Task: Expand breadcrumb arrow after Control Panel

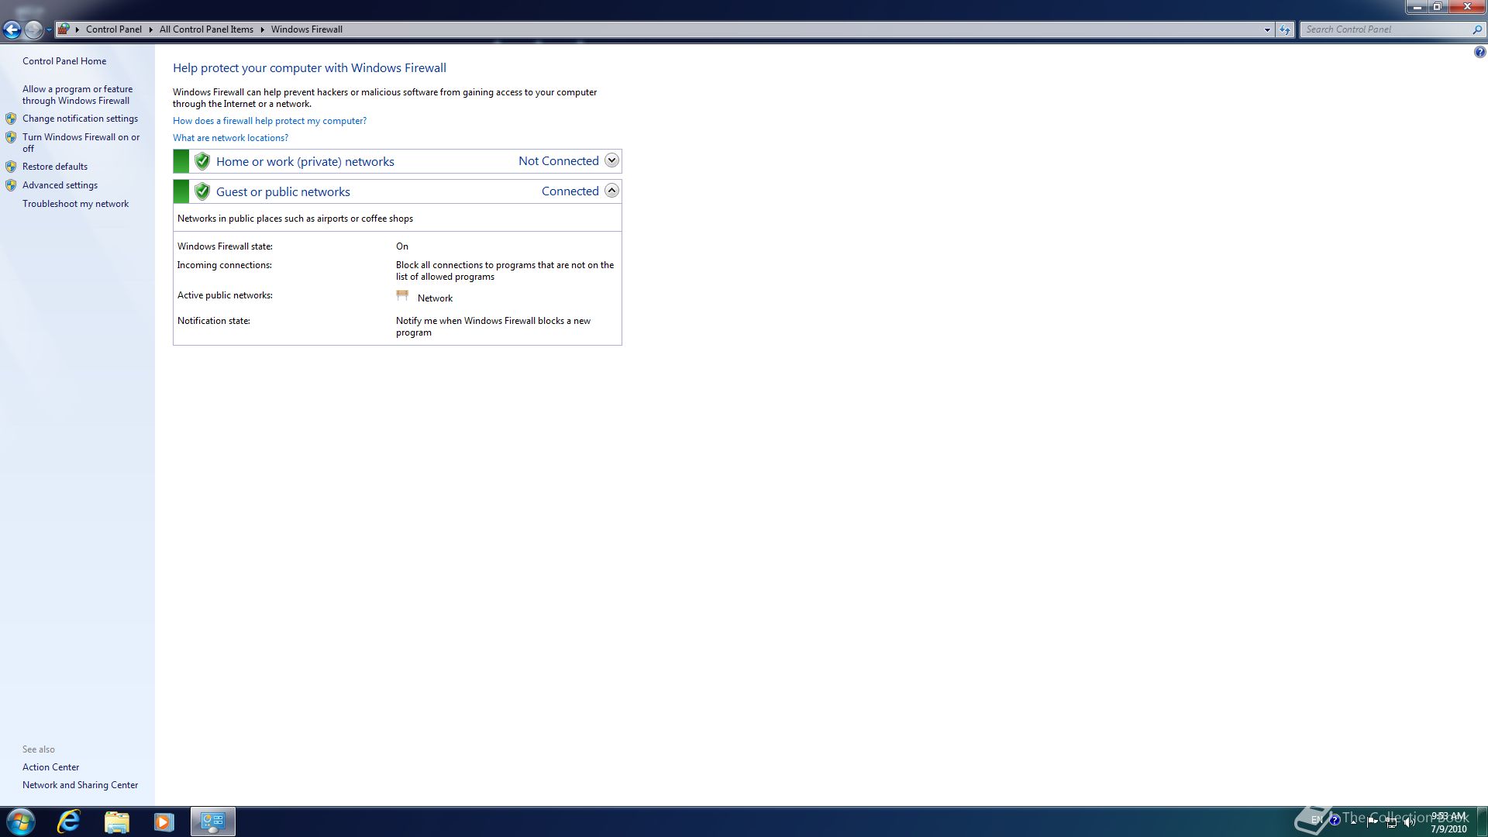Action: click(x=151, y=29)
